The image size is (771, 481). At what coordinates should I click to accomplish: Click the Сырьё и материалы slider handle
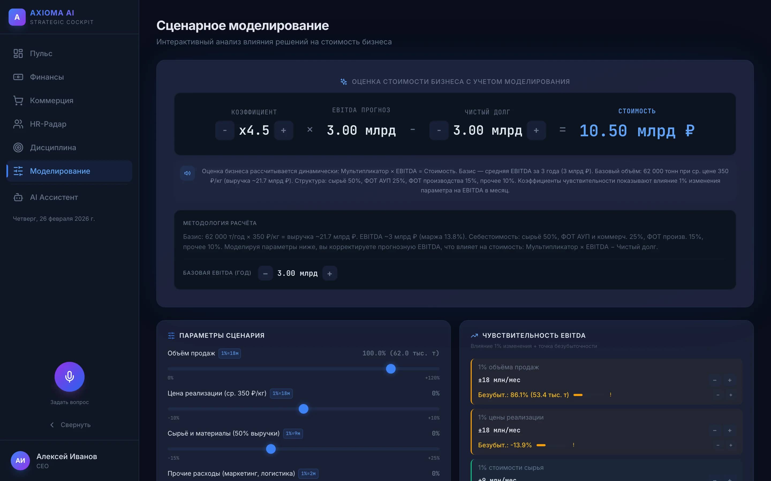pyautogui.click(x=271, y=449)
